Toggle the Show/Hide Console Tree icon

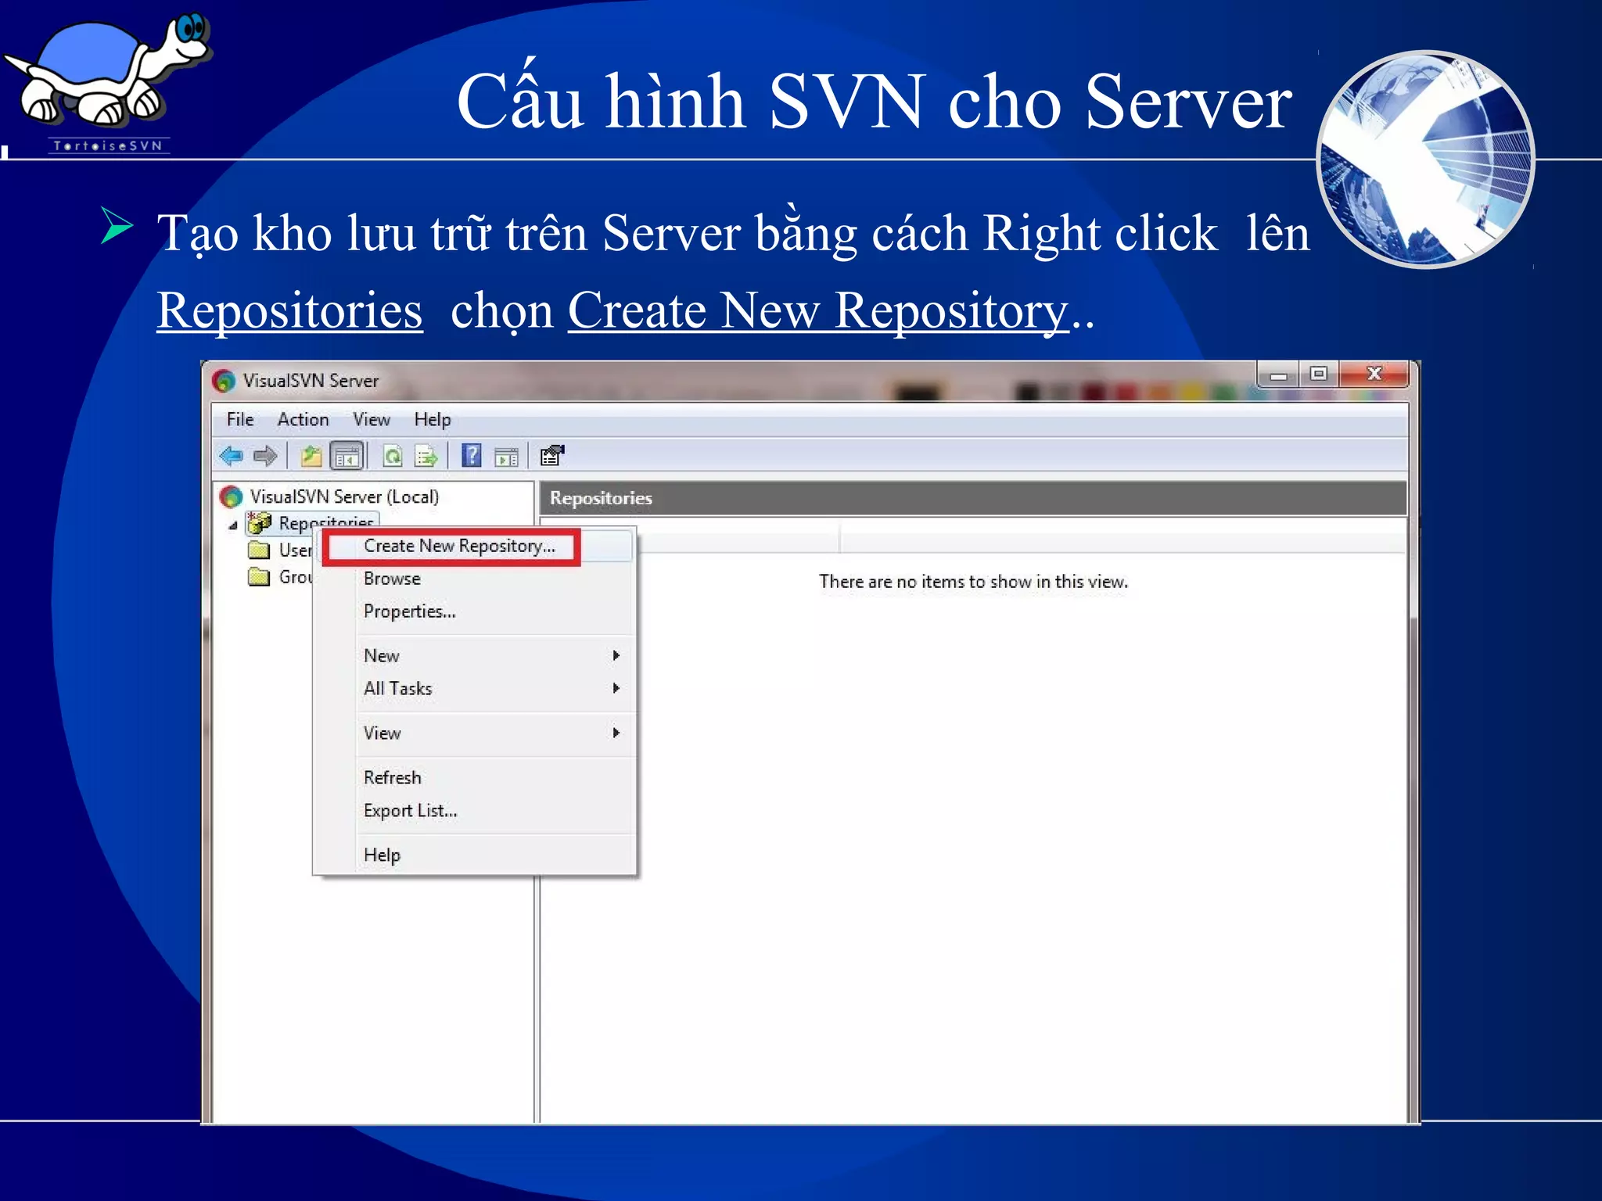click(347, 456)
